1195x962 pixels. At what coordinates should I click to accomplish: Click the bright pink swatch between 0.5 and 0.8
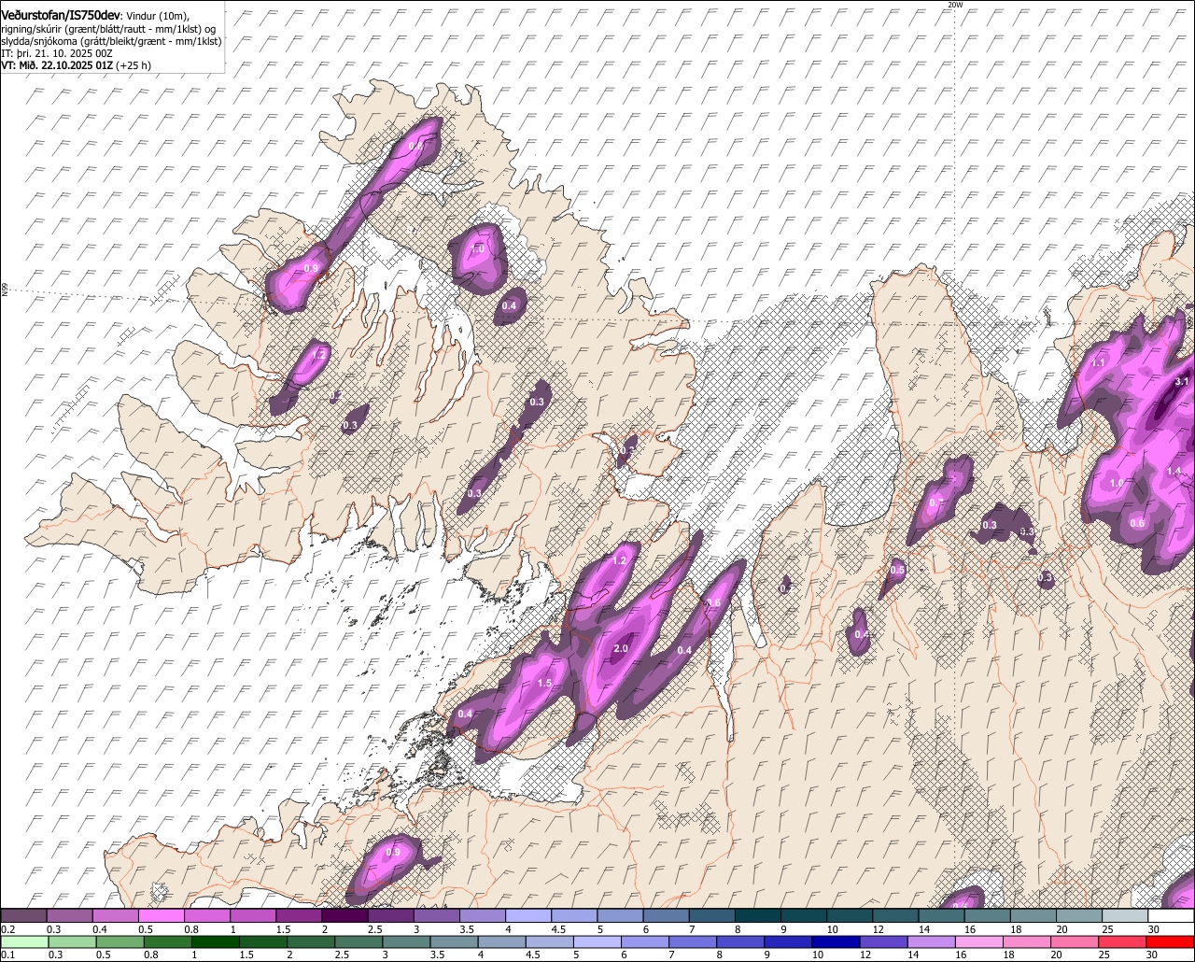(161, 915)
